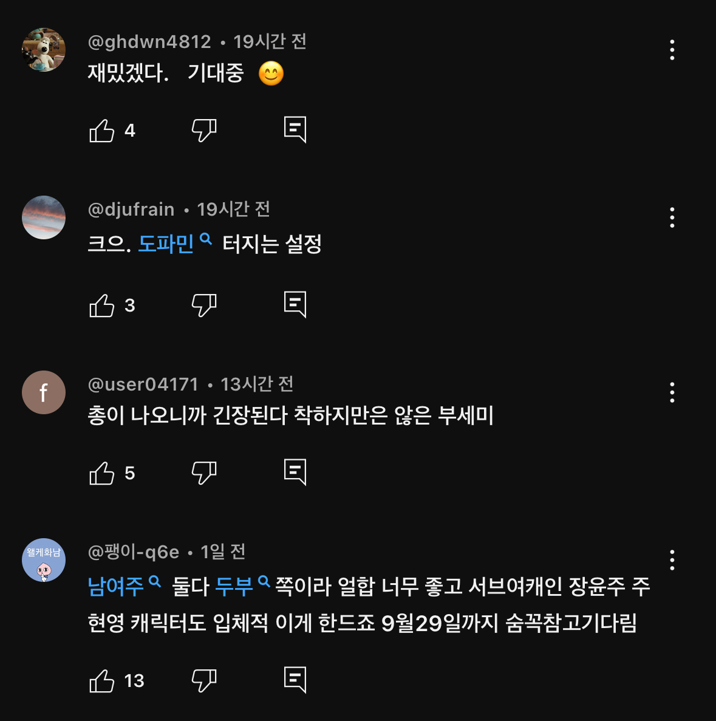
Task: Open more options for @djufrain comment
Action: pyautogui.click(x=672, y=217)
